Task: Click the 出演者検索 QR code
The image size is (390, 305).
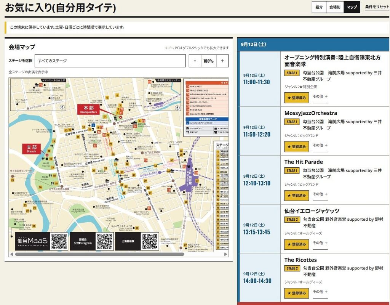Action: pos(150,241)
